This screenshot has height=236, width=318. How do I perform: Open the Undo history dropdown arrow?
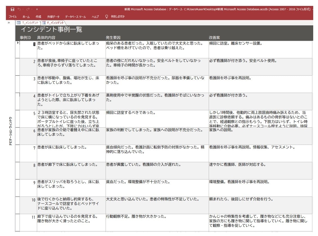(x=23, y=9)
